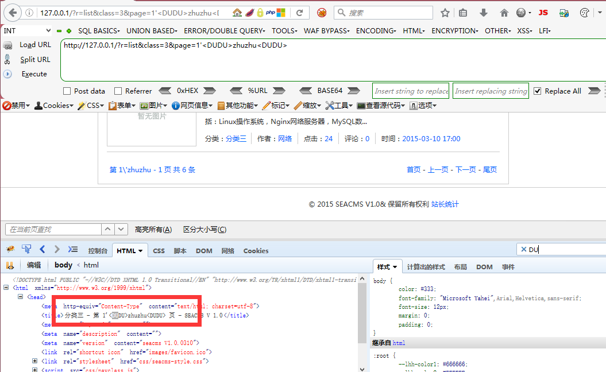The height and width of the screenshot is (372, 606).
Task: Open downloads with the down arrow icon
Action: click(x=484, y=13)
